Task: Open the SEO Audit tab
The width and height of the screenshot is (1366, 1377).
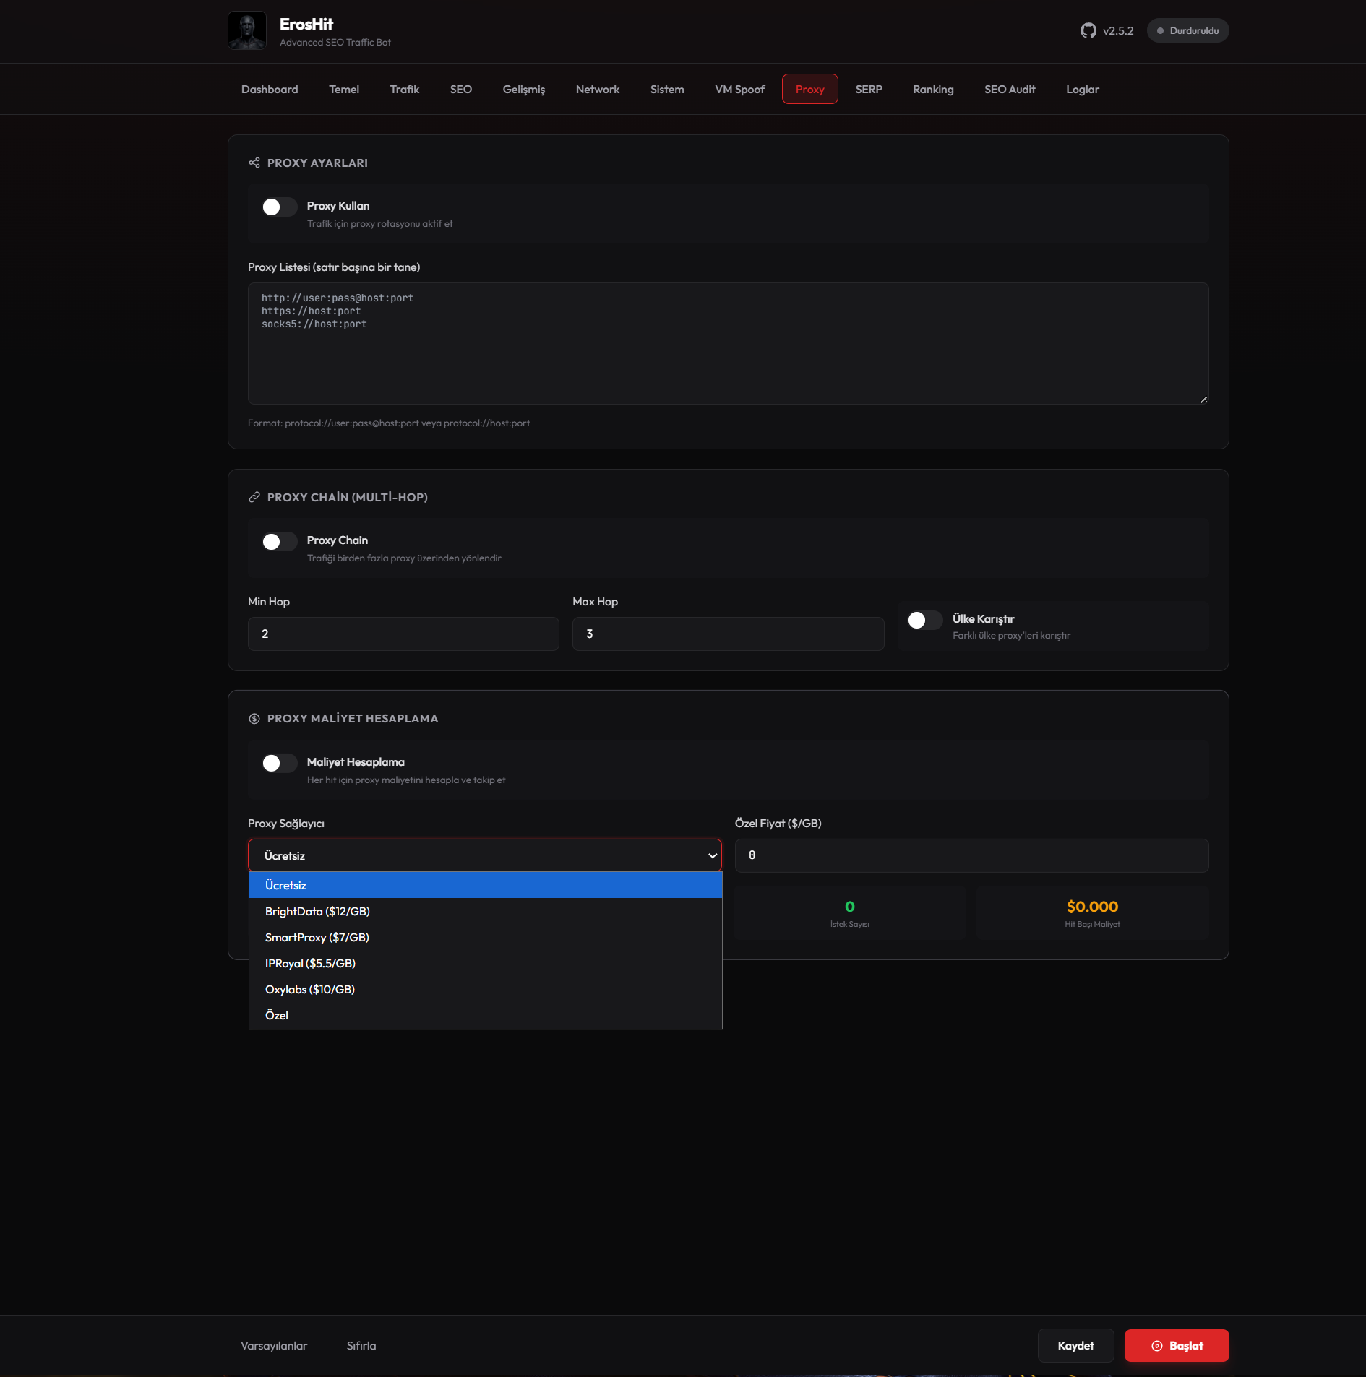Action: pyautogui.click(x=1009, y=90)
